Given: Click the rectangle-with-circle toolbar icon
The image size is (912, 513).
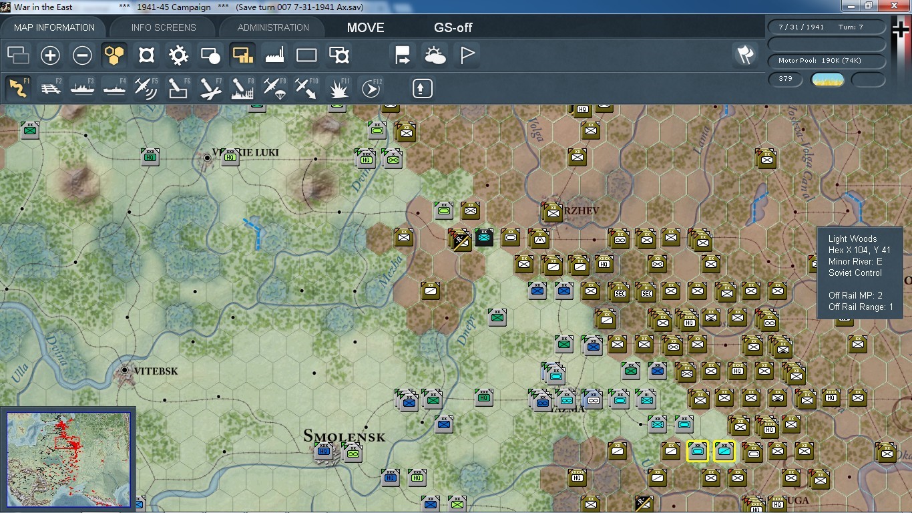Looking at the screenshot, I should click(210, 55).
